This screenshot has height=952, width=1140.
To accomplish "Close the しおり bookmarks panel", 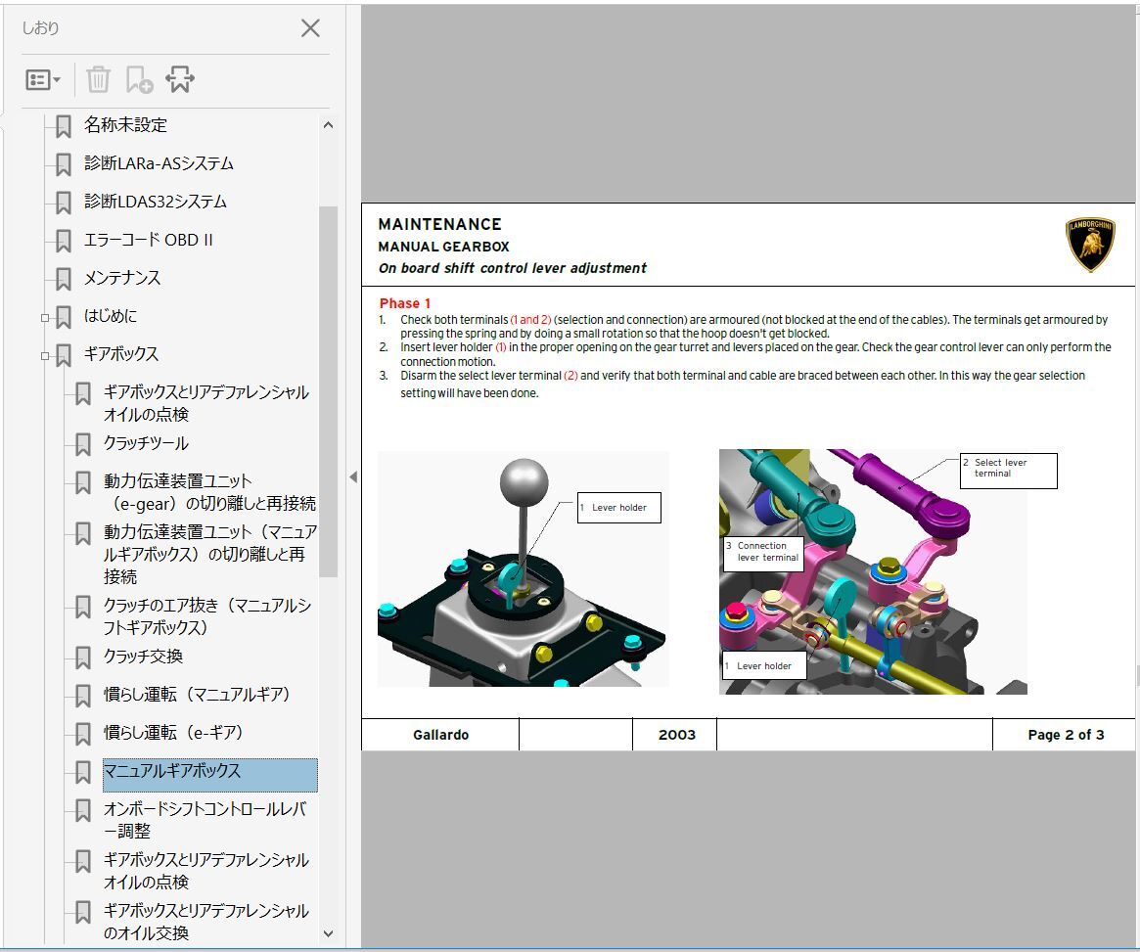I will pyautogui.click(x=310, y=28).
